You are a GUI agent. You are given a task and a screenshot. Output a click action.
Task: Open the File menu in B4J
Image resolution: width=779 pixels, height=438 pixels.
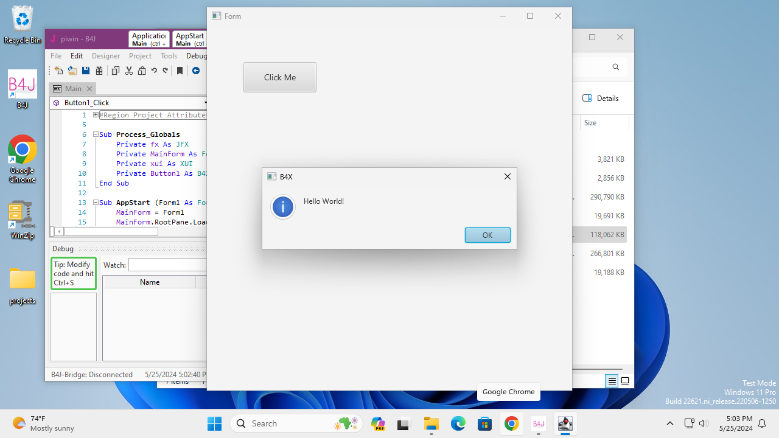56,56
